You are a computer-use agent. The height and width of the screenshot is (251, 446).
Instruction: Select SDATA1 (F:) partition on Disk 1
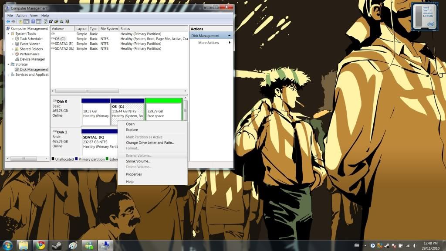(100, 142)
